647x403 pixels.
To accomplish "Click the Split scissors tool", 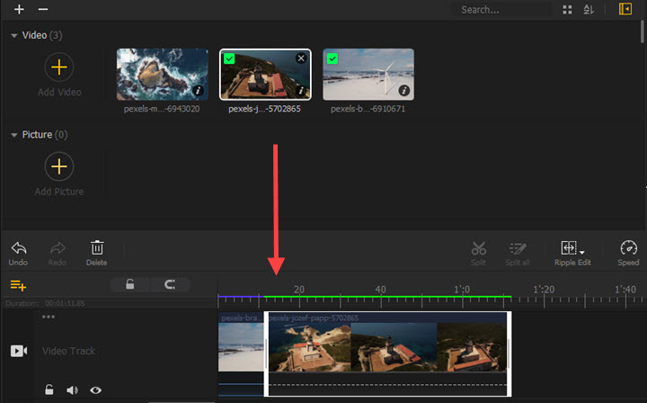I will (478, 253).
